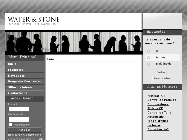
Task: Click the Inicio page heading
Action: [50, 59]
